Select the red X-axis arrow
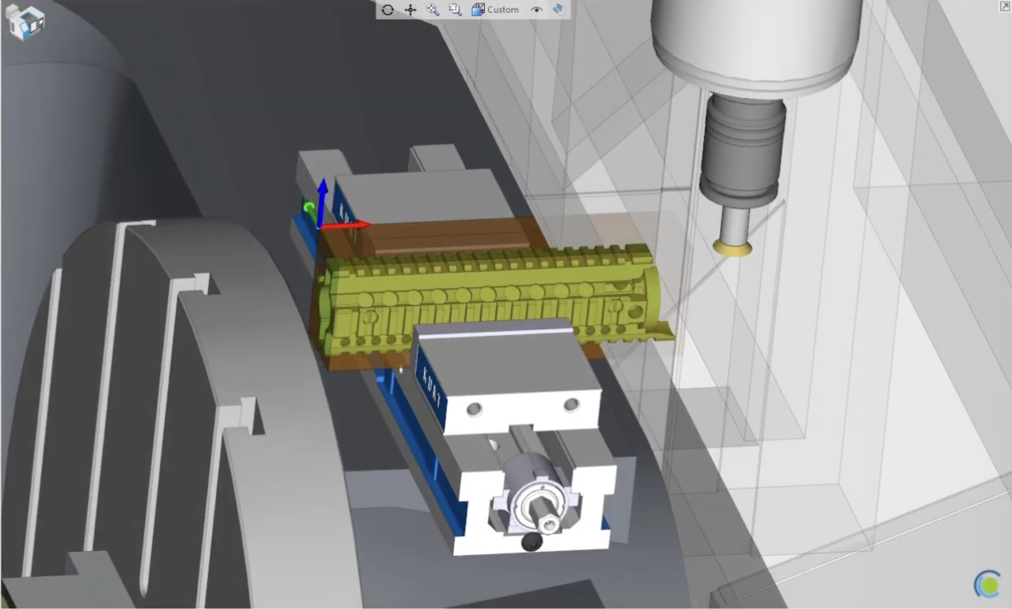 [x=354, y=225]
